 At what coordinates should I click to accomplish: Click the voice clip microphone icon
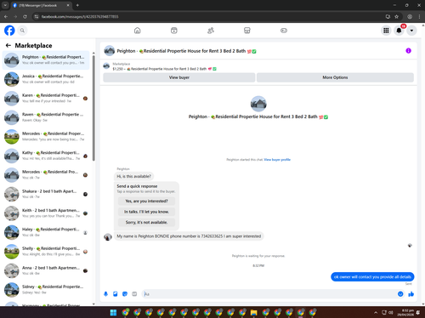105,294
